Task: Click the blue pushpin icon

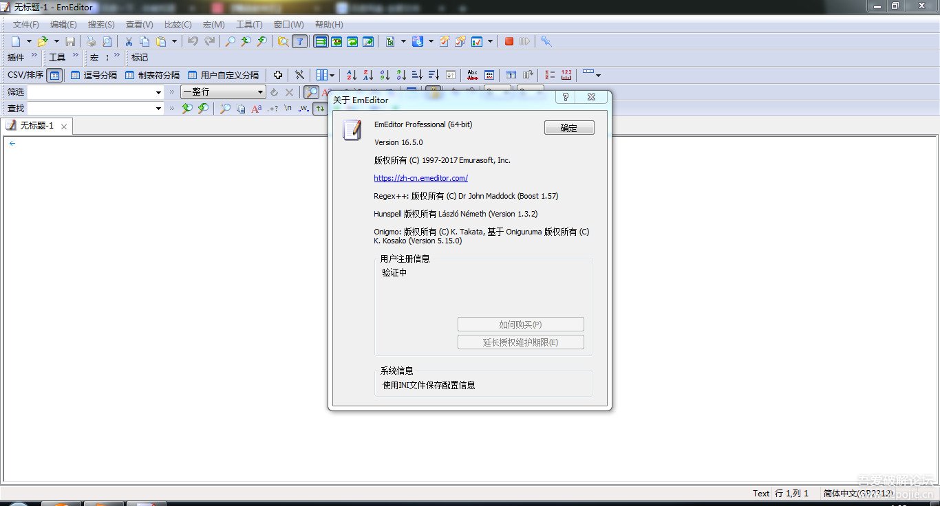Action: (x=546, y=41)
